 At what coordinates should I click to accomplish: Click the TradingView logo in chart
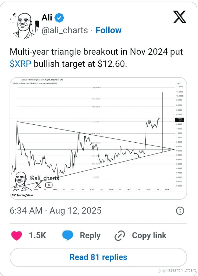point(22,195)
